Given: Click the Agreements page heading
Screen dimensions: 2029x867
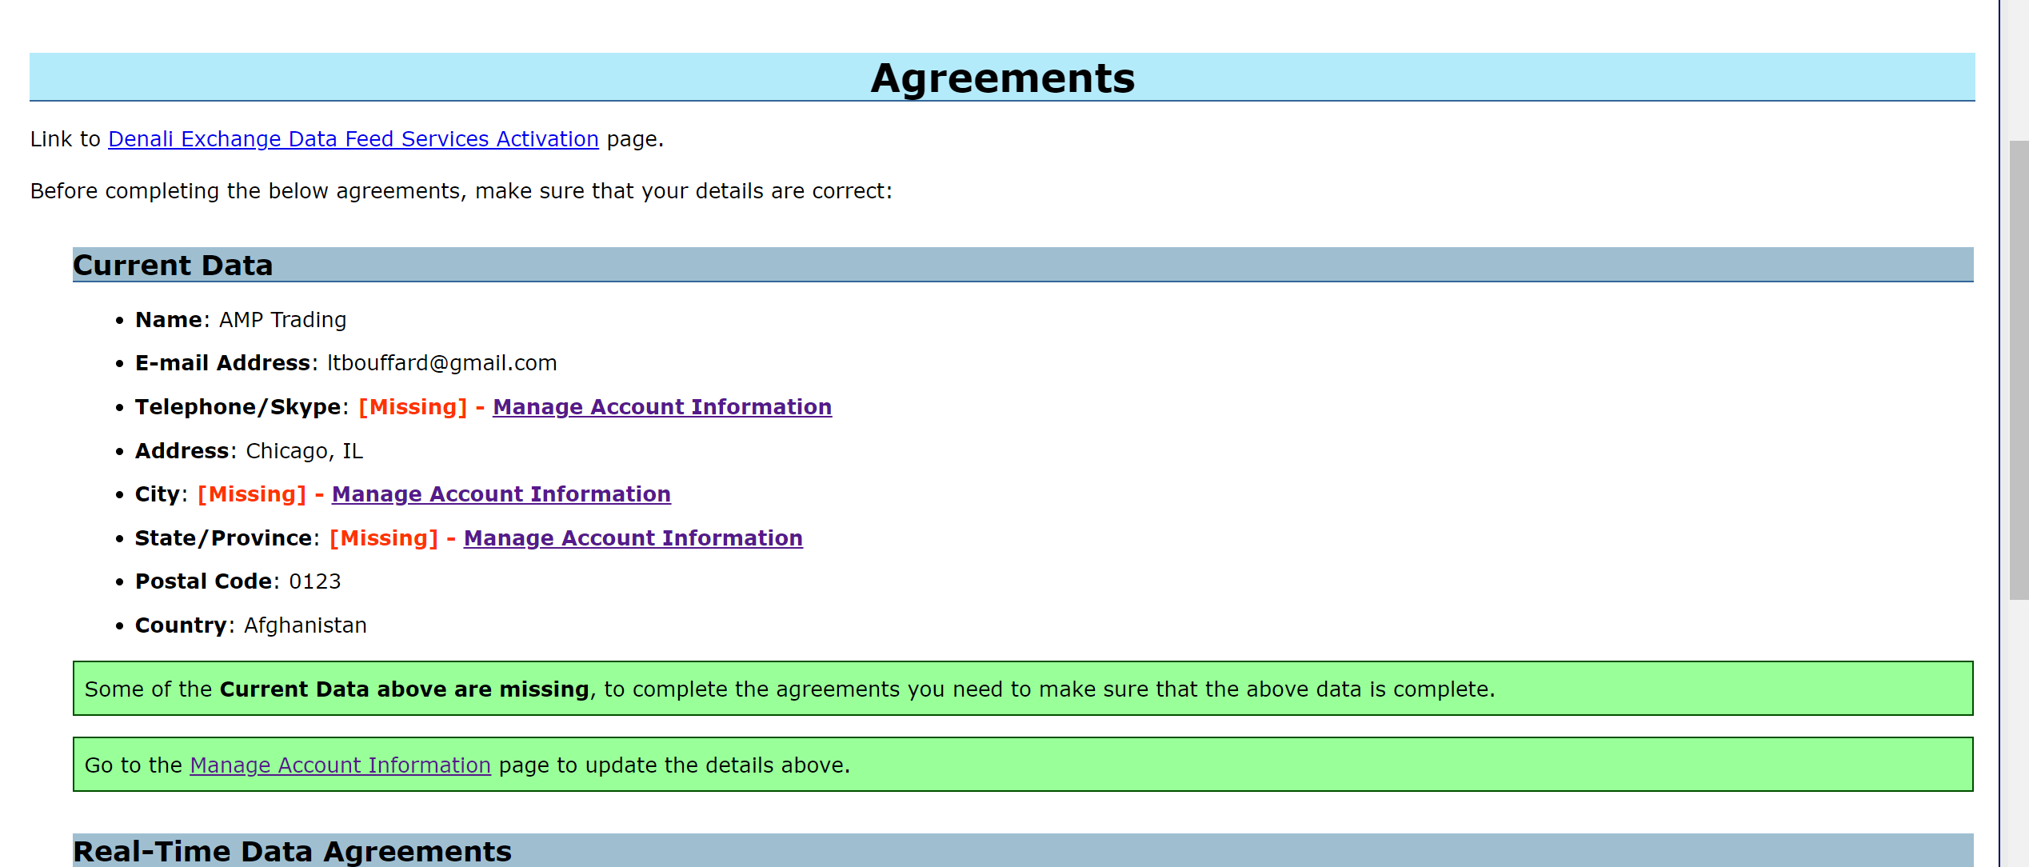Looking at the screenshot, I should tap(1001, 78).
